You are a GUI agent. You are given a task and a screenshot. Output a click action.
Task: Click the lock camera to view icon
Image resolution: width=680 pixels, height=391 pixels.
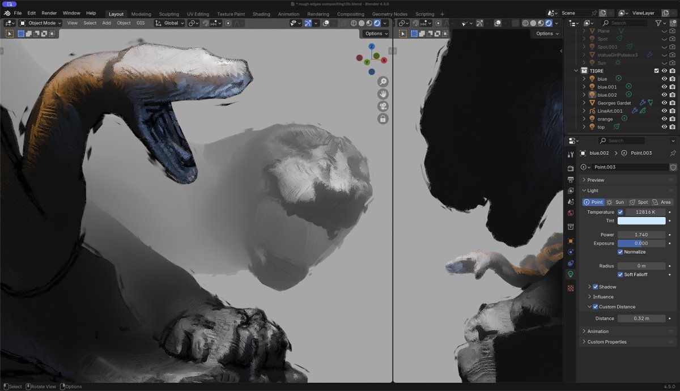click(383, 119)
